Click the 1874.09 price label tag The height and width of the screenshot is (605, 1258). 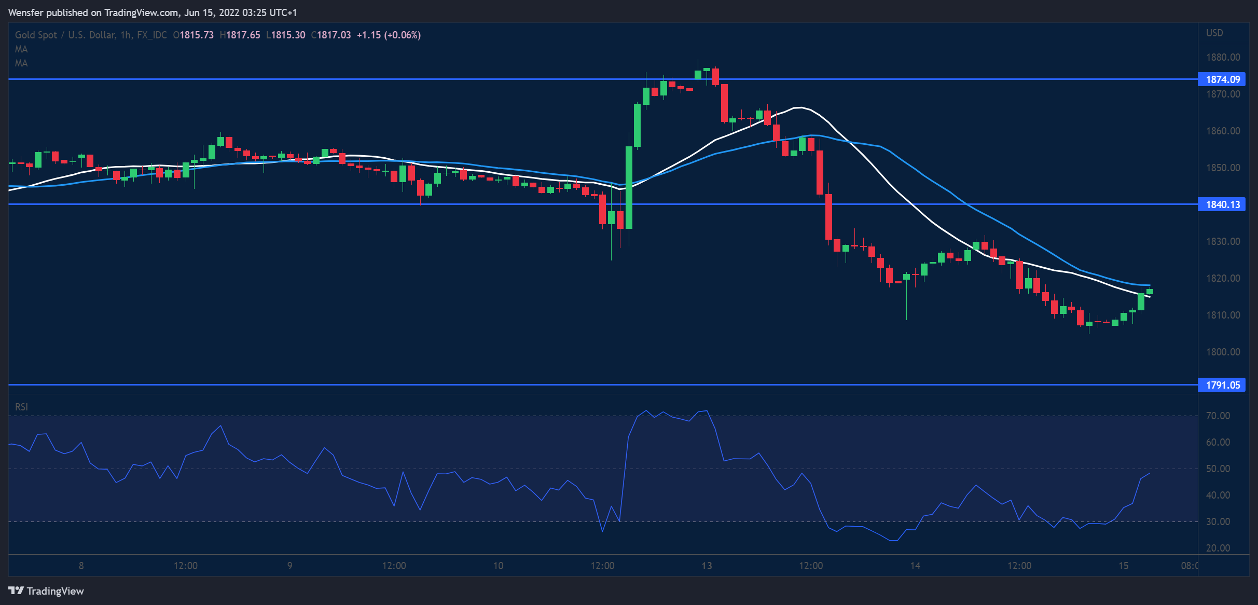[x=1222, y=79]
